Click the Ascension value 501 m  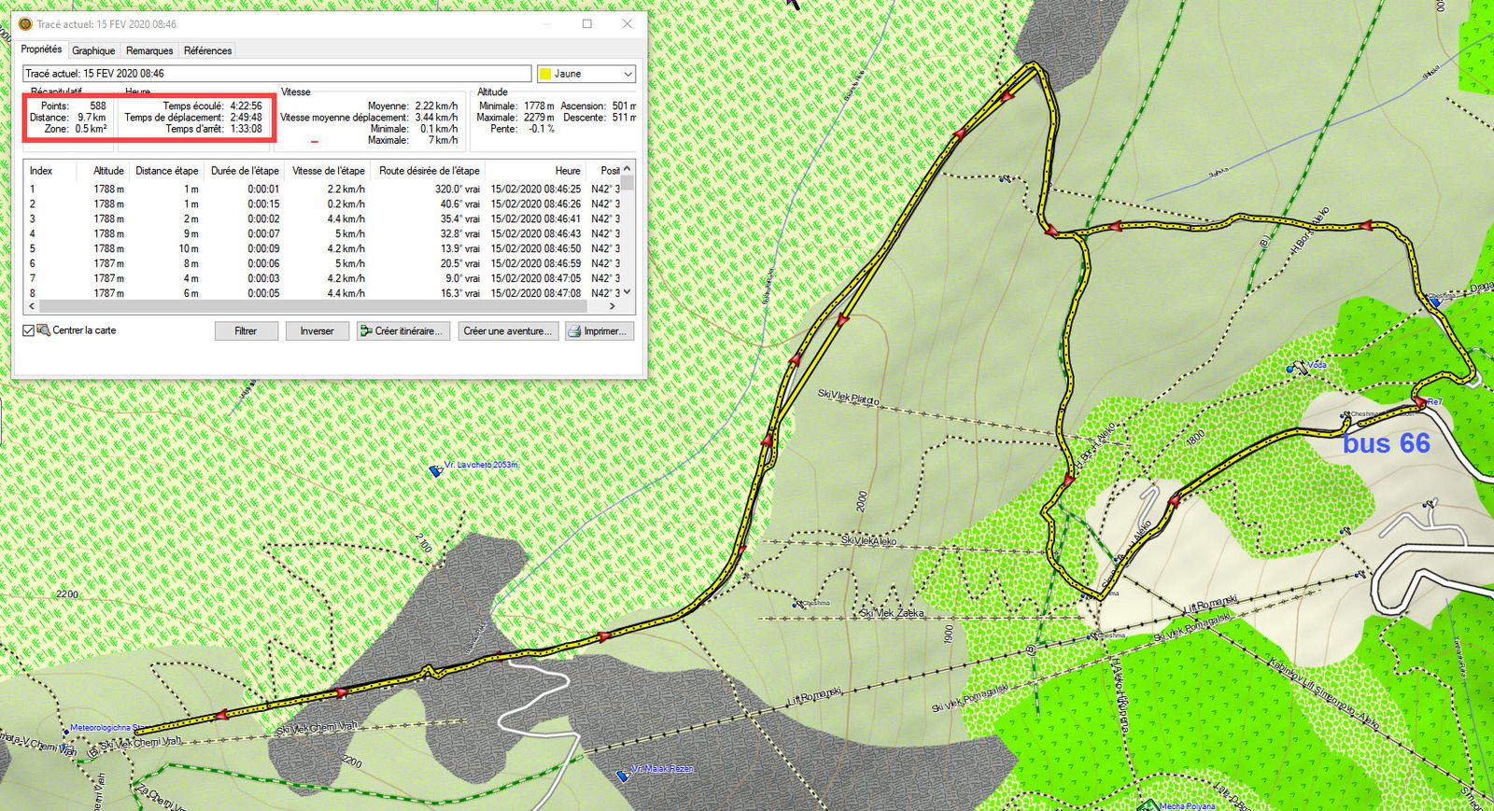click(625, 106)
